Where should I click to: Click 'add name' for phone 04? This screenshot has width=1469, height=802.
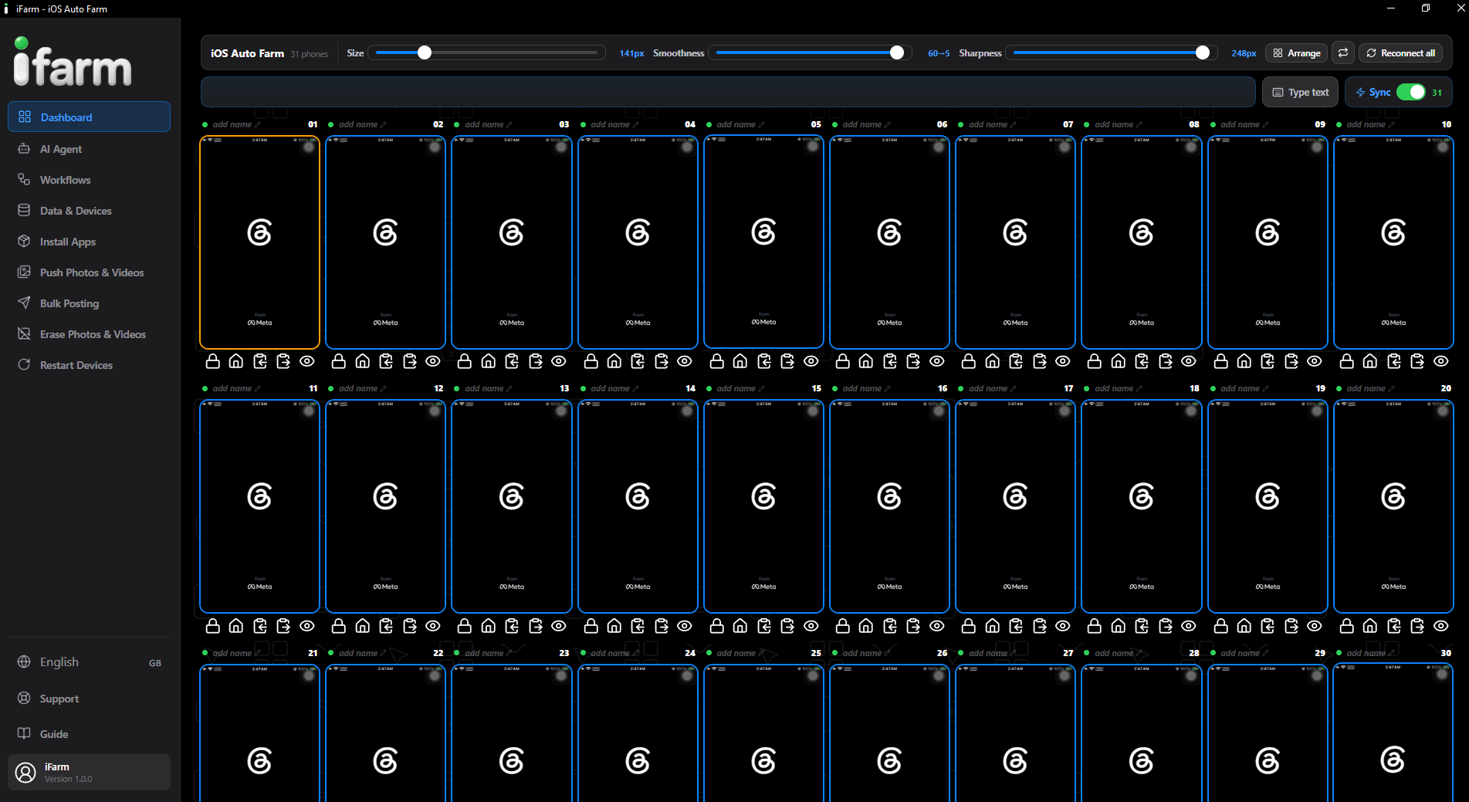[610, 124]
